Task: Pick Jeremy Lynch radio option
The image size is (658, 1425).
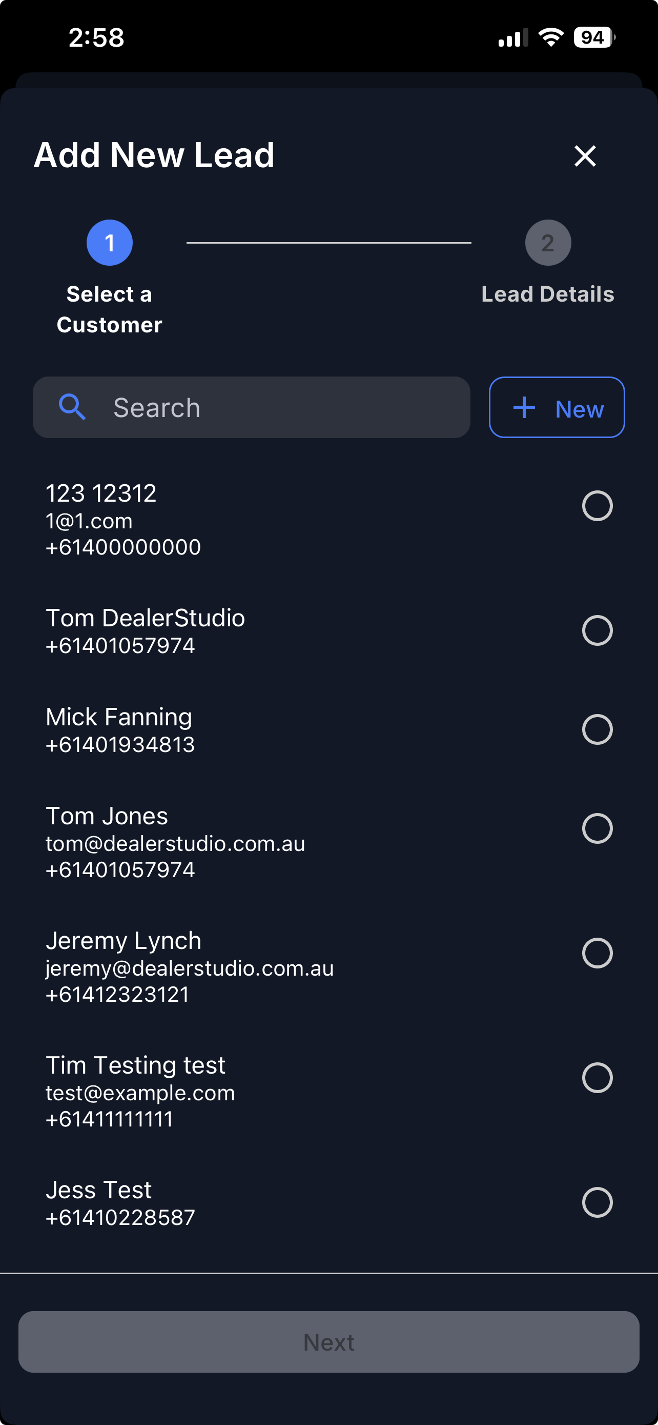Action: (597, 953)
